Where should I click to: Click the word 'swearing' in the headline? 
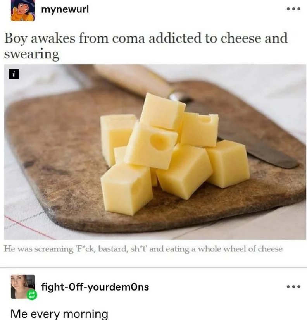(32, 54)
